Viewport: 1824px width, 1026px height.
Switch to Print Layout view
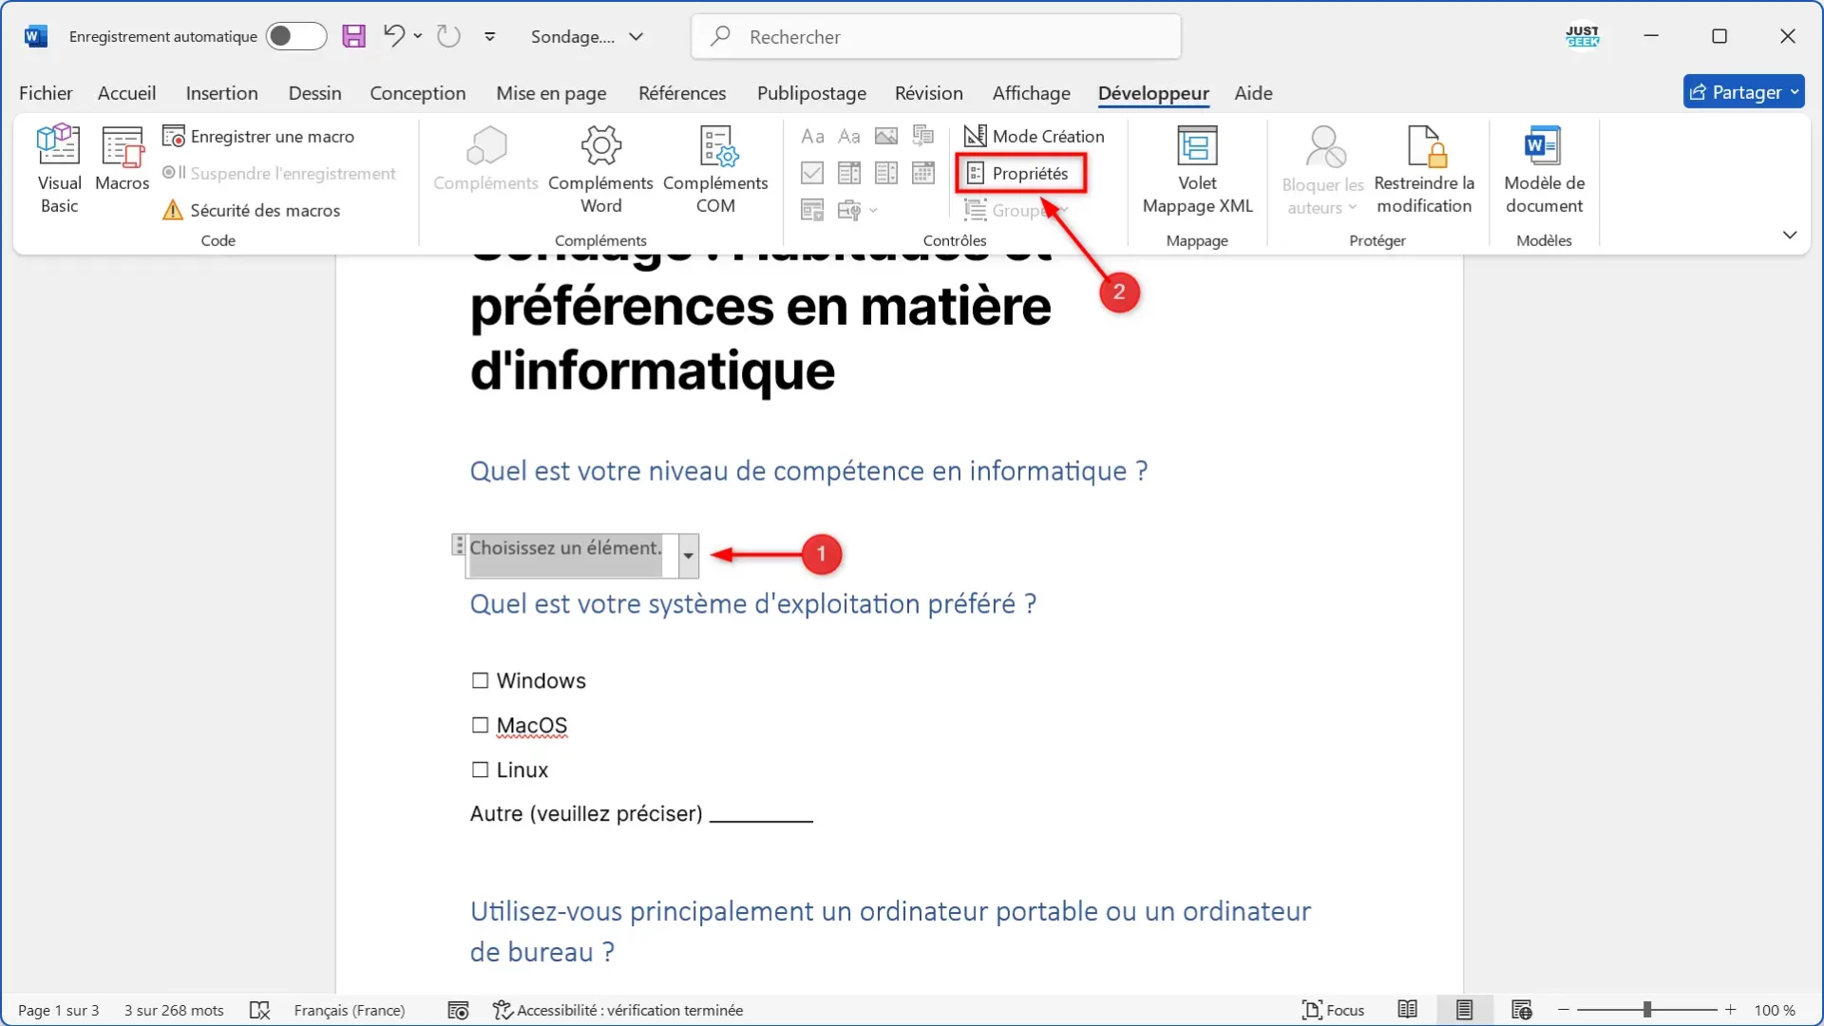click(x=1464, y=1010)
